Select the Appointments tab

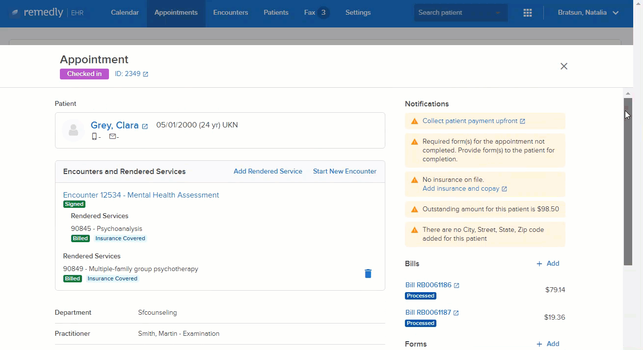176,13
